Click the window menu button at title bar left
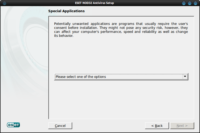This screenshot has height=133, width=200. (x=5, y=3)
